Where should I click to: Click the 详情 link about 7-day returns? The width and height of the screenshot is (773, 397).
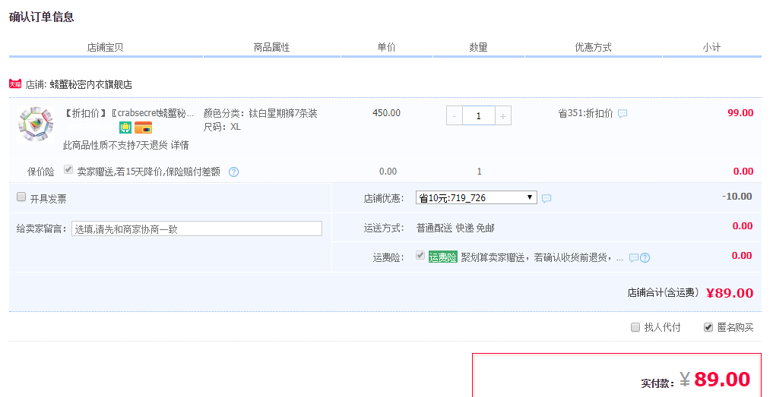point(180,145)
